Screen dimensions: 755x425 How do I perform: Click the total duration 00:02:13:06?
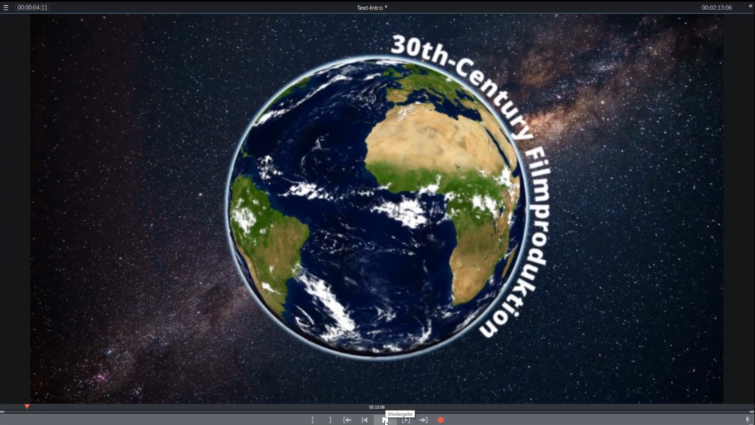[x=717, y=7]
